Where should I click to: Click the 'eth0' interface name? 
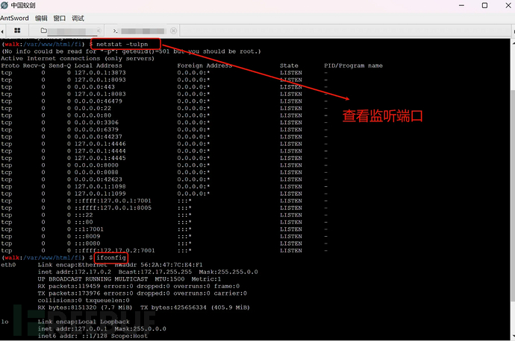tap(8, 265)
